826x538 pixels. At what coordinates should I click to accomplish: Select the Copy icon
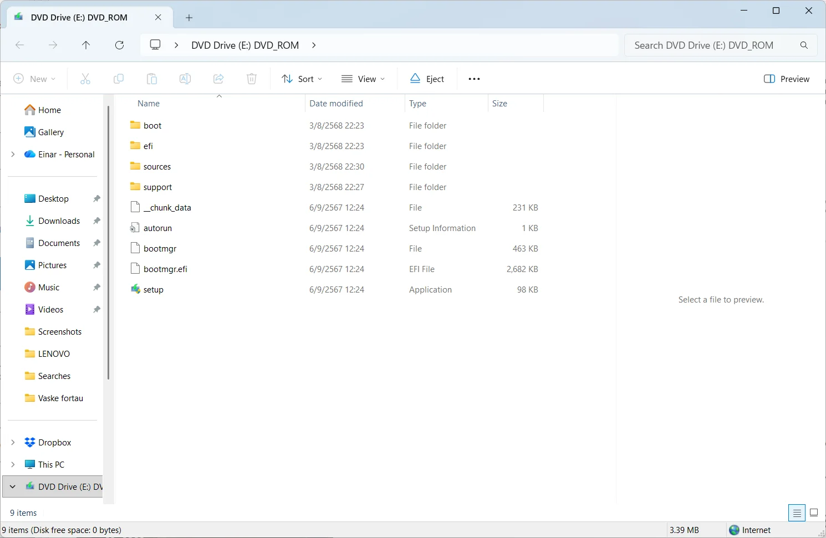119,79
